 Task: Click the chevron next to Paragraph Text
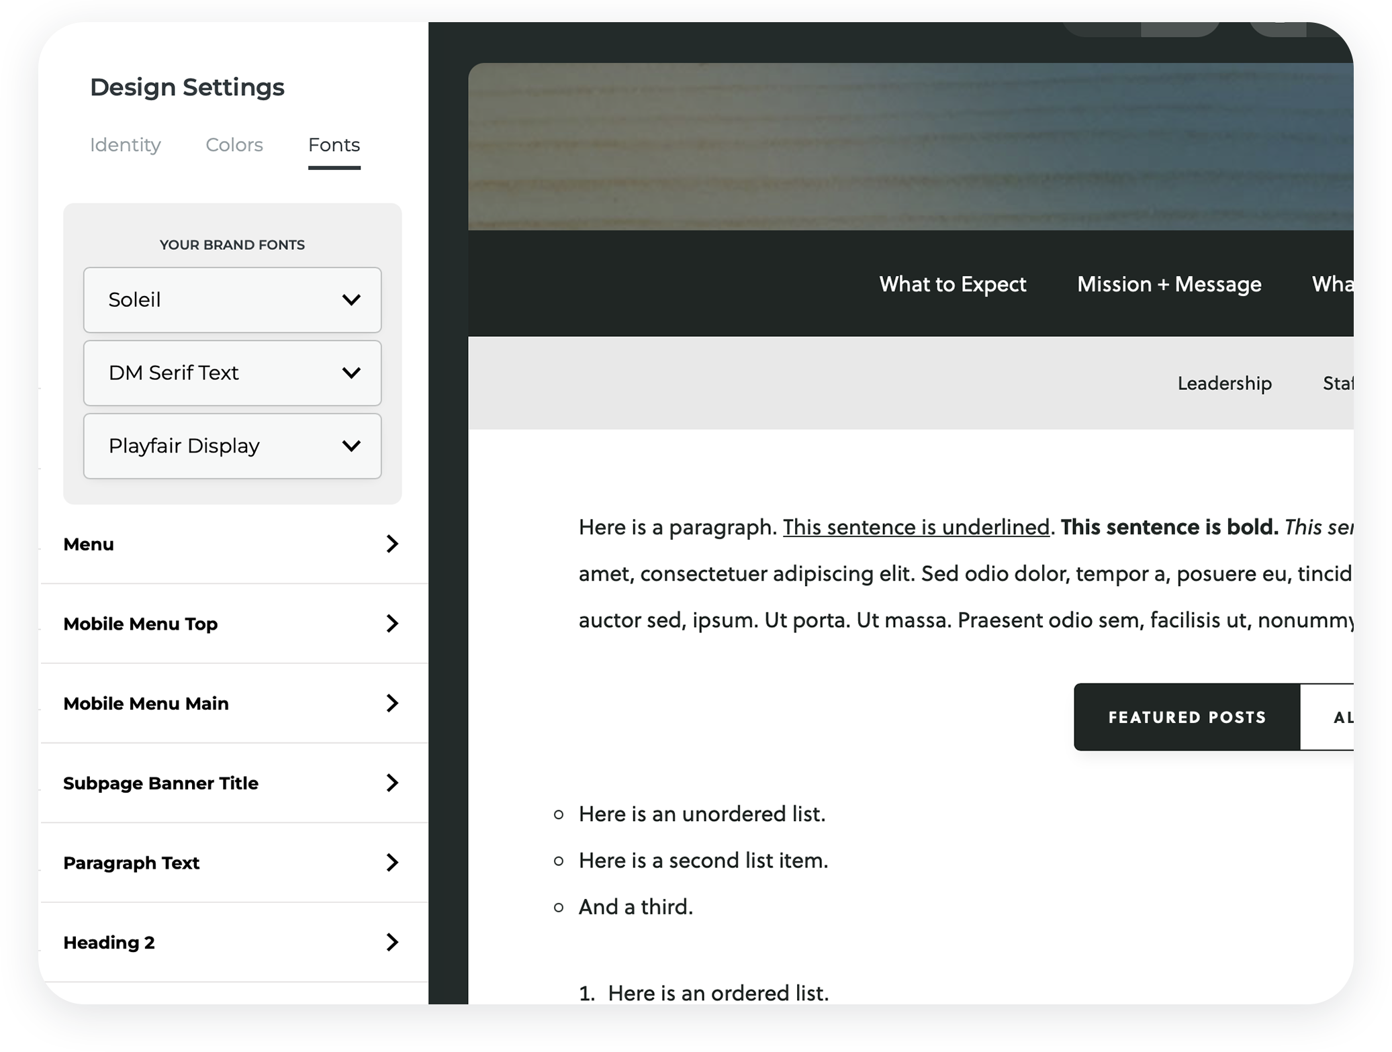(x=392, y=863)
